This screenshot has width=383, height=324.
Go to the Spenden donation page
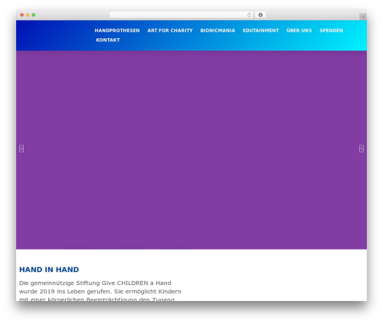[331, 31]
